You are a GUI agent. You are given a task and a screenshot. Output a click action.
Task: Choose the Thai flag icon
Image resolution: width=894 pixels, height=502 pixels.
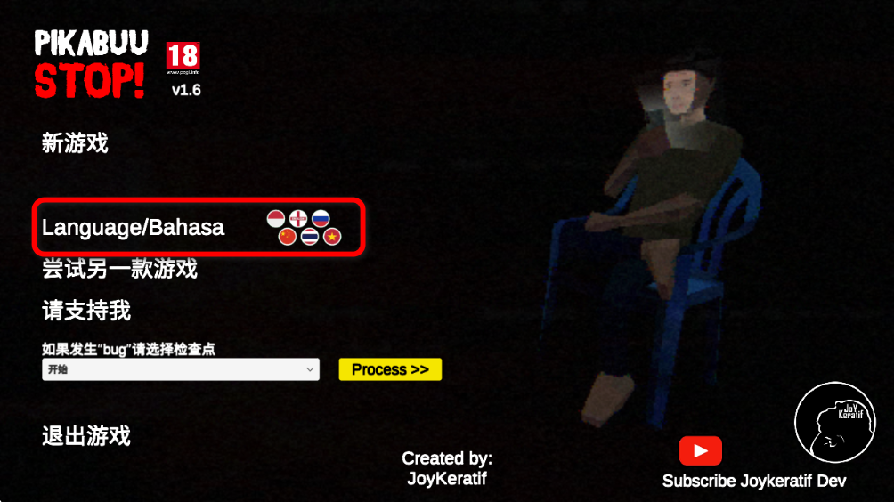coord(310,237)
